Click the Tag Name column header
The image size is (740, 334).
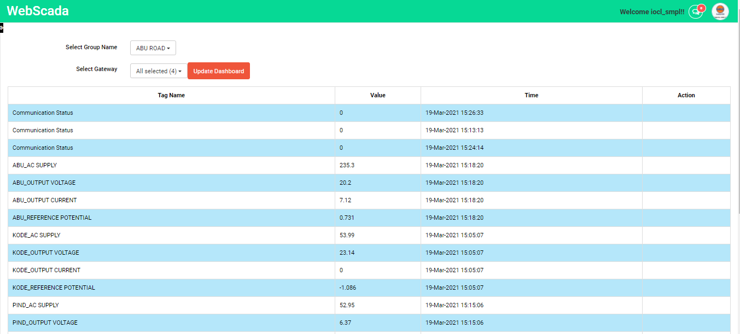tap(171, 95)
